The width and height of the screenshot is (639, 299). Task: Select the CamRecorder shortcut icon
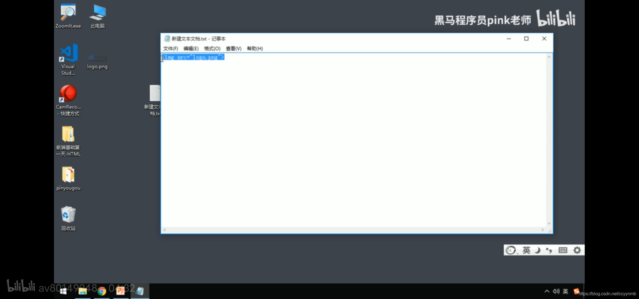coord(68,100)
